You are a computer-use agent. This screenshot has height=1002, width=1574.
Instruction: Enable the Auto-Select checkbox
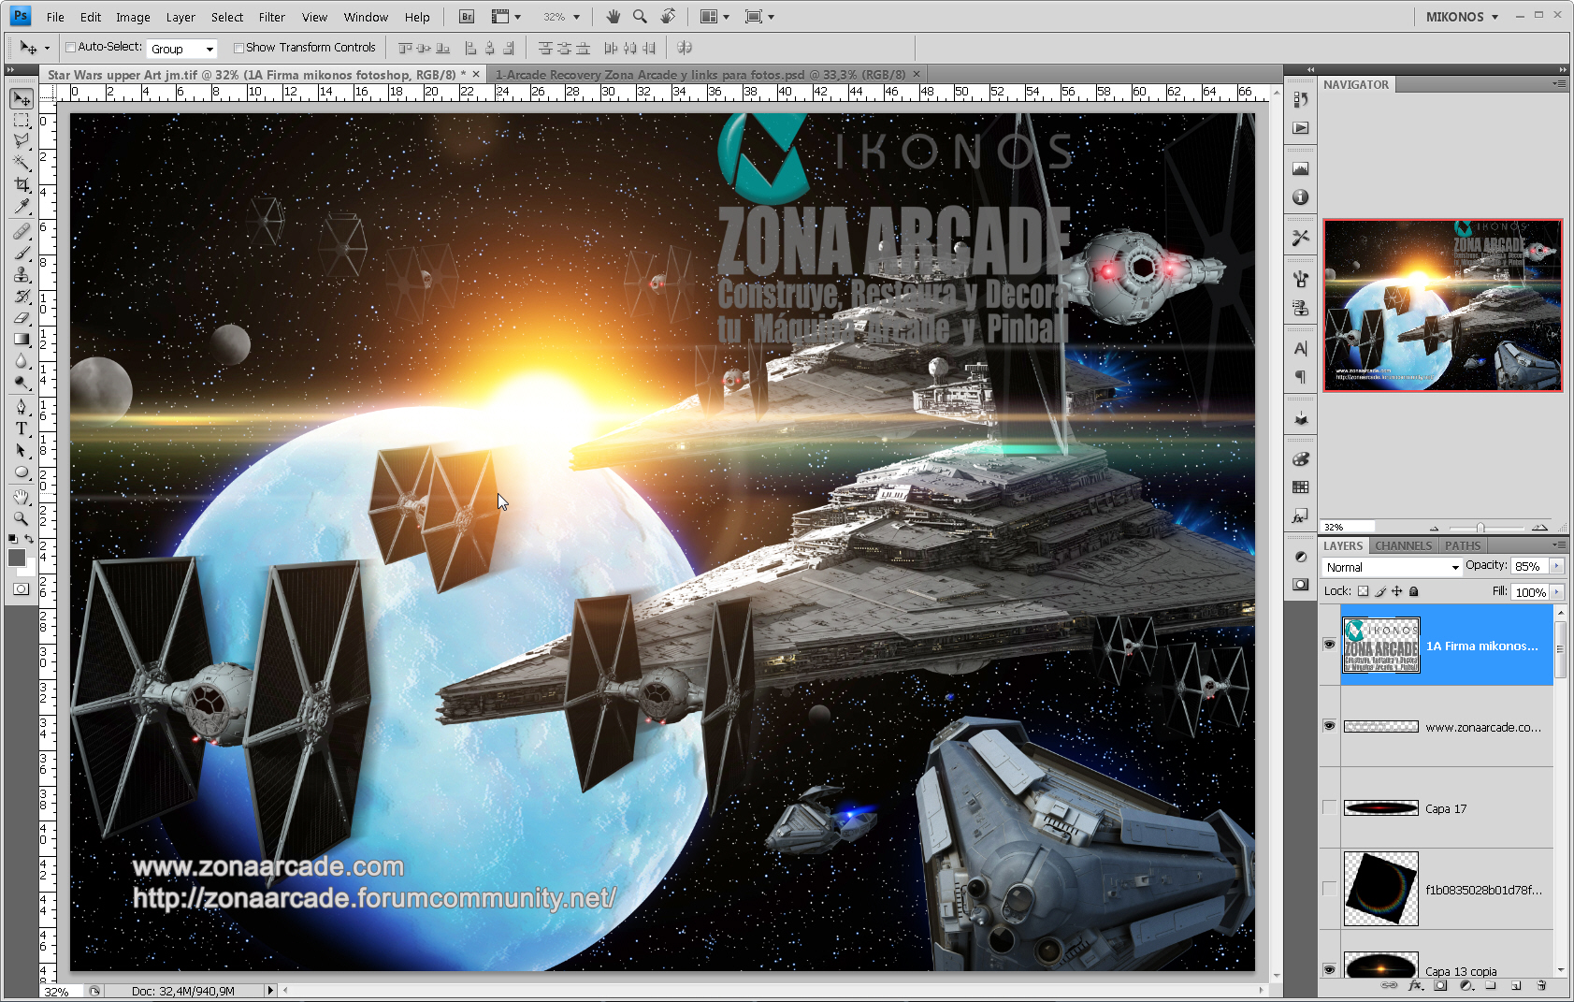(x=70, y=48)
